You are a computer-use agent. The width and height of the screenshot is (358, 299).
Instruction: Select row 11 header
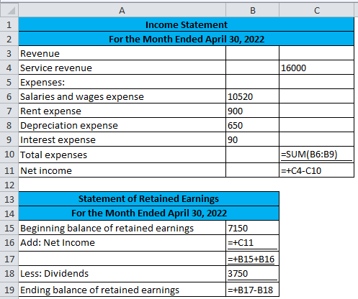click(9, 170)
